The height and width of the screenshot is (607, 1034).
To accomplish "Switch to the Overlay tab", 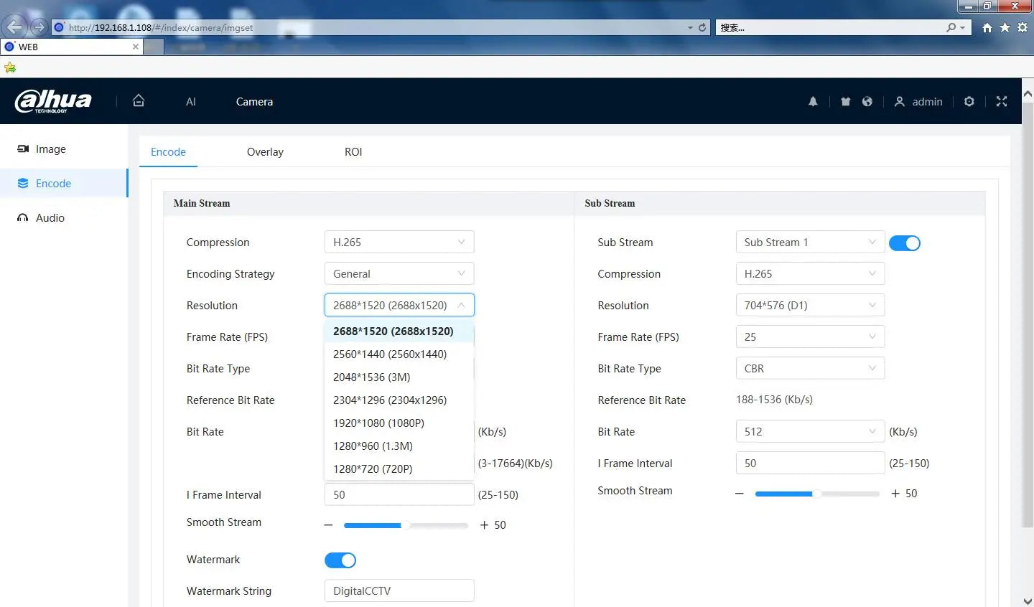I will coord(265,152).
